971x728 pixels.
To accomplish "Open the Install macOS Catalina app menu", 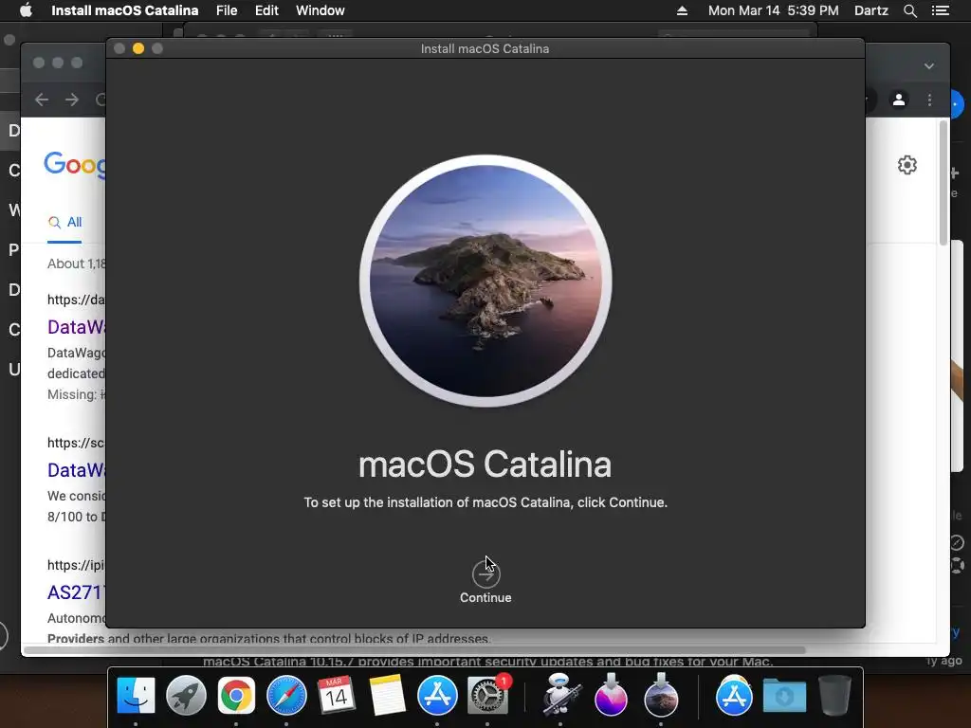I will (x=124, y=10).
